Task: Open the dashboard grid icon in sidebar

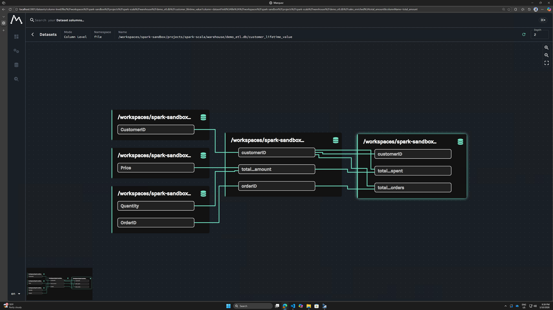Action: (16, 36)
